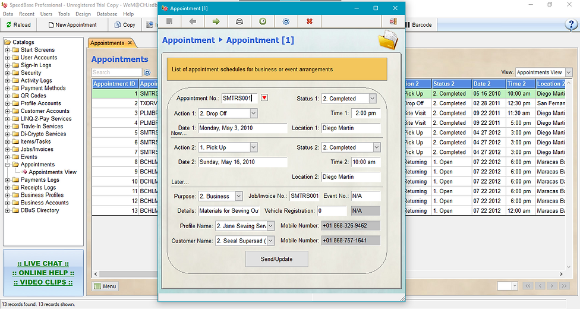Click the gear icon beside the Search box
Viewport: 580px width, 309px height.
(147, 72)
